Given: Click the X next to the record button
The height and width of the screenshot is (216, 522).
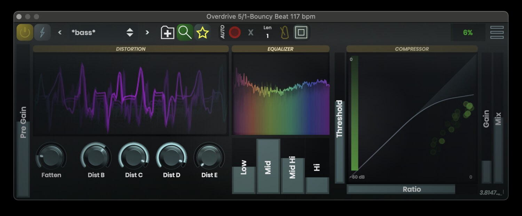Looking at the screenshot, I should (x=250, y=32).
